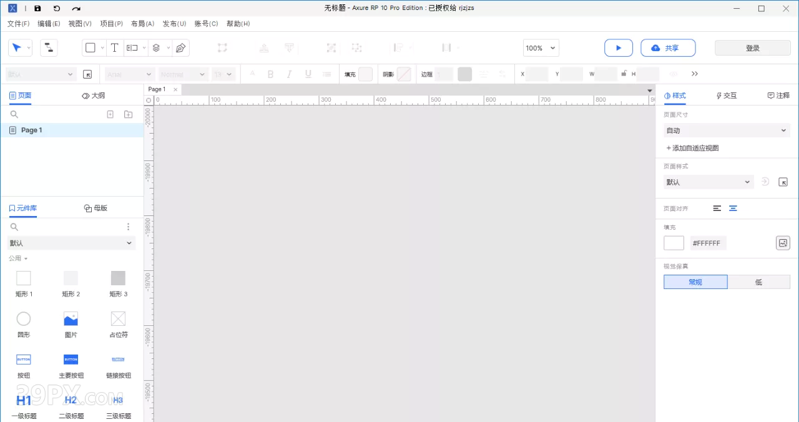799x422 pixels.
Task: Select Page 1 in the pages tree
Action: (72, 130)
